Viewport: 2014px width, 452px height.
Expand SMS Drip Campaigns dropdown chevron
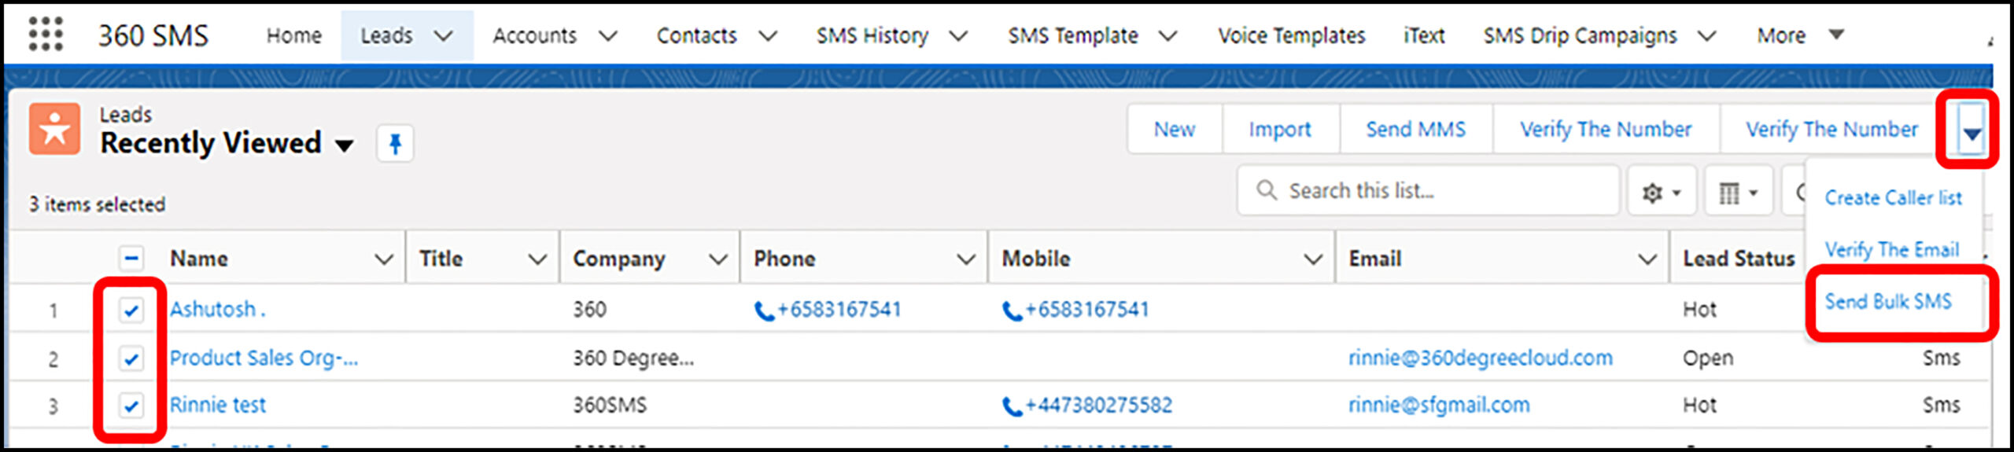tap(1706, 35)
